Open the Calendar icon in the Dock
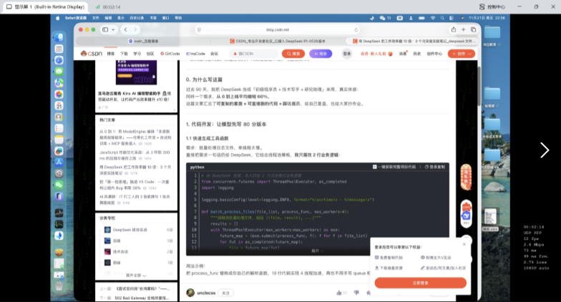 click(59, 106)
